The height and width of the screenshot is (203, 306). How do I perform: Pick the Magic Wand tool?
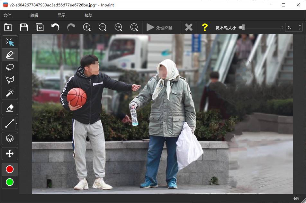(10, 93)
